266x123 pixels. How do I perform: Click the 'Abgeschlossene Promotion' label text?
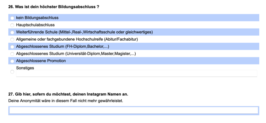pos(41,61)
